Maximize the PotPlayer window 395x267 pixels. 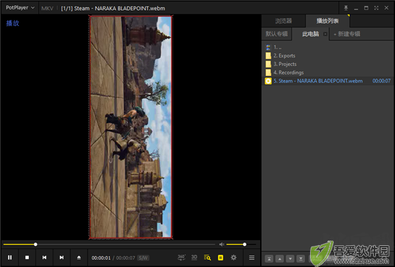click(x=366, y=8)
